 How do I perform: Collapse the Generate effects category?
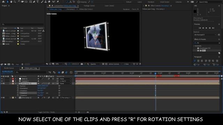pos(194,46)
